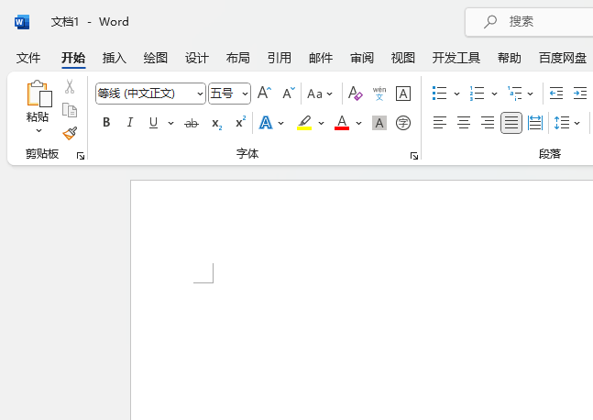Expand the font size dropdown arrow
This screenshot has height=420, width=593.
(246, 94)
